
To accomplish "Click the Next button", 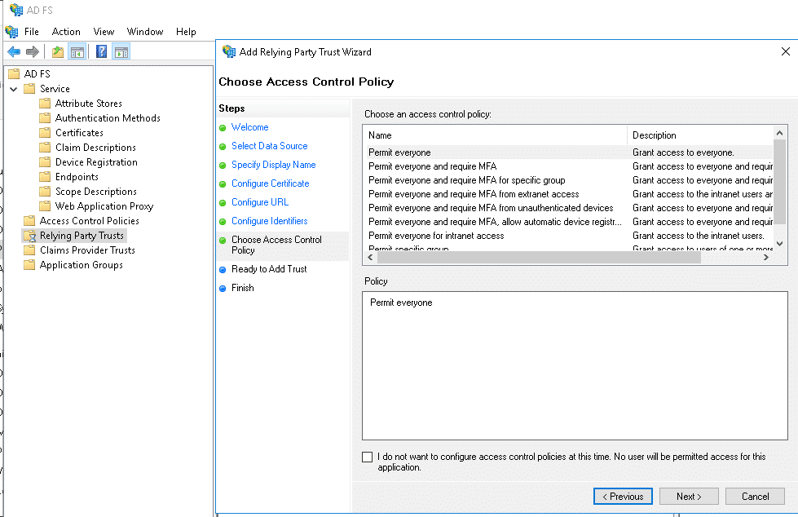I will tap(689, 497).
